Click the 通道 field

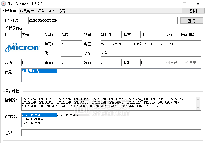[x=71, y=63]
